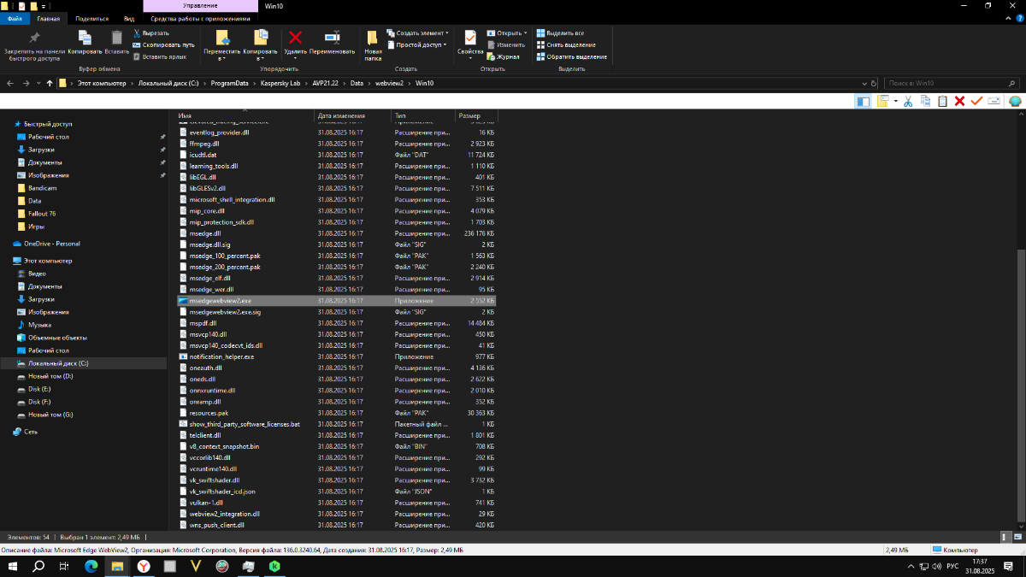
Task: Click ProgramData in the address path
Action: (x=229, y=83)
